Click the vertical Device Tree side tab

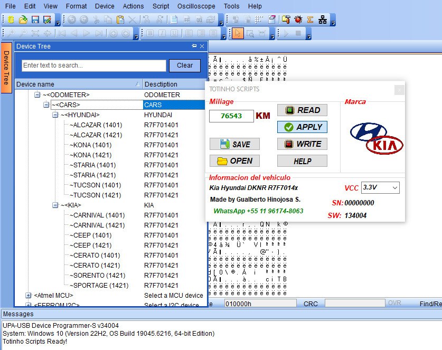6,68
